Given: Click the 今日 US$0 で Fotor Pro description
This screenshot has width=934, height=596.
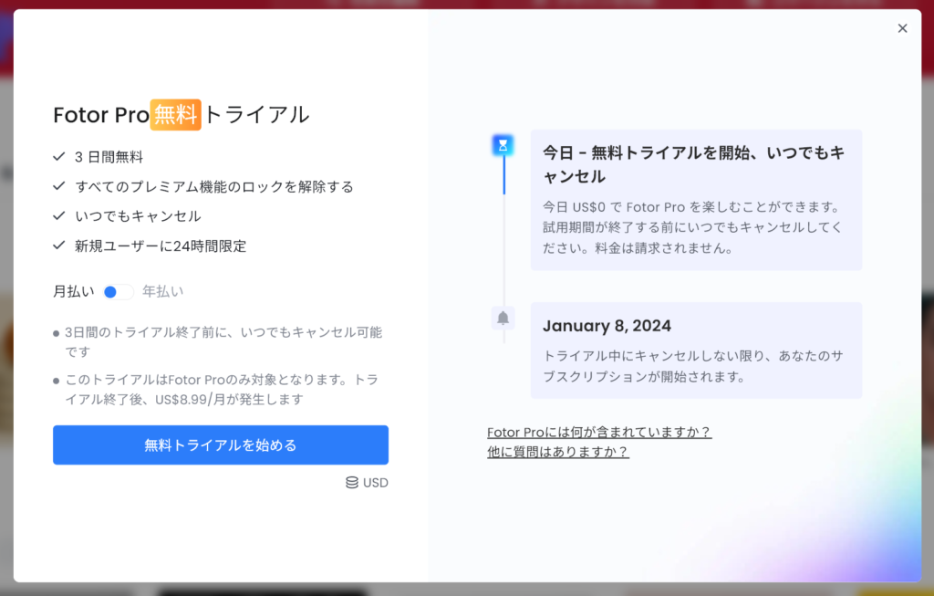Looking at the screenshot, I should click(693, 227).
